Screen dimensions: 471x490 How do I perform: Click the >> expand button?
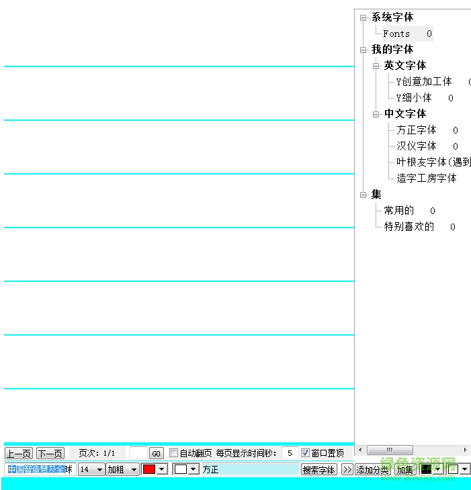coord(347,470)
